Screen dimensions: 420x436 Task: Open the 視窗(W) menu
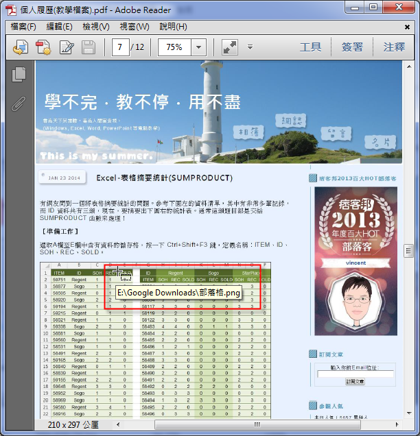tap(135, 27)
